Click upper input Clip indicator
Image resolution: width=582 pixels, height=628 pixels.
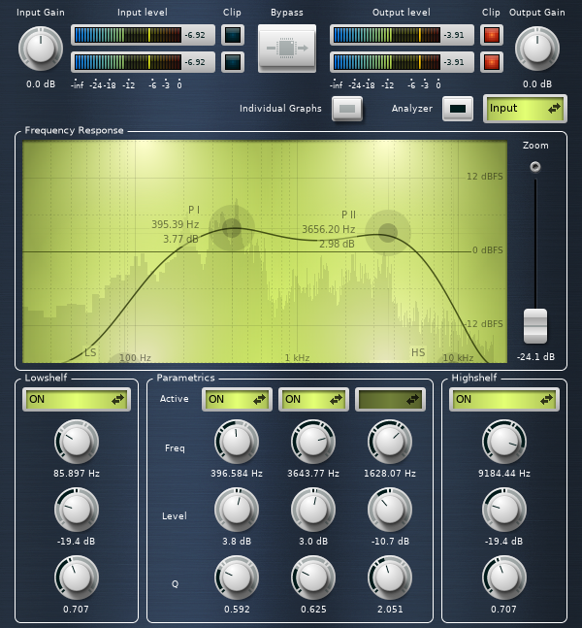[x=233, y=35]
